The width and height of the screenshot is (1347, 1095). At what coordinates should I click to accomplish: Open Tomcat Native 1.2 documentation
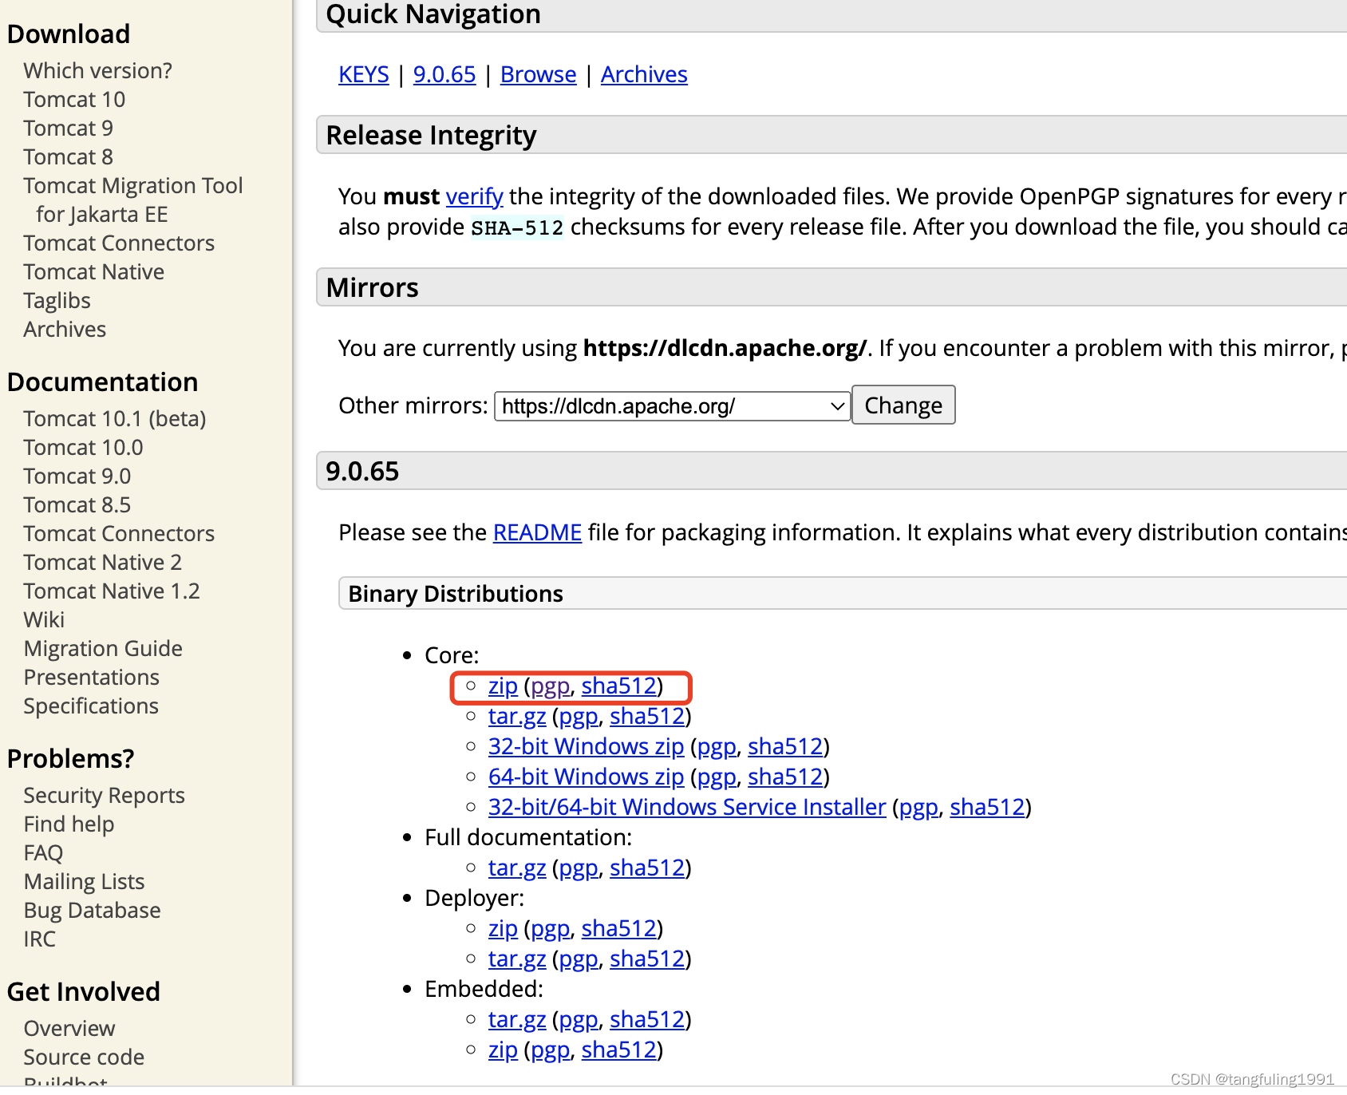coord(112,591)
